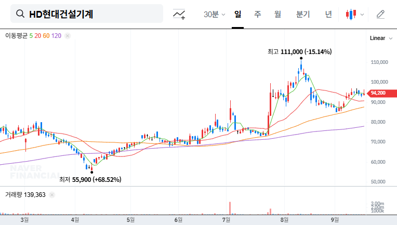
Task: Click the 4월 date axis label
Action: coord(75,220)
